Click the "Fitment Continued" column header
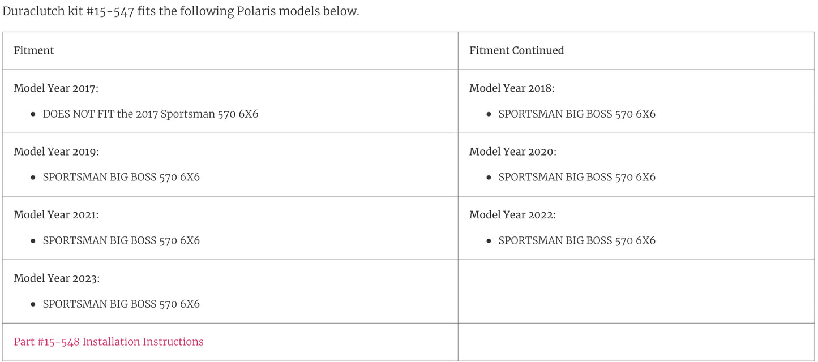This screenshot has height=362, width=818. click(x=516, y=50)
